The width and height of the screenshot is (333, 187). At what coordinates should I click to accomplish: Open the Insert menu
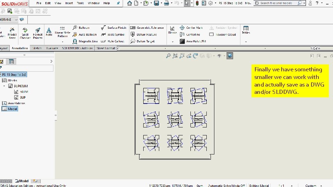(x=69, y=3)
